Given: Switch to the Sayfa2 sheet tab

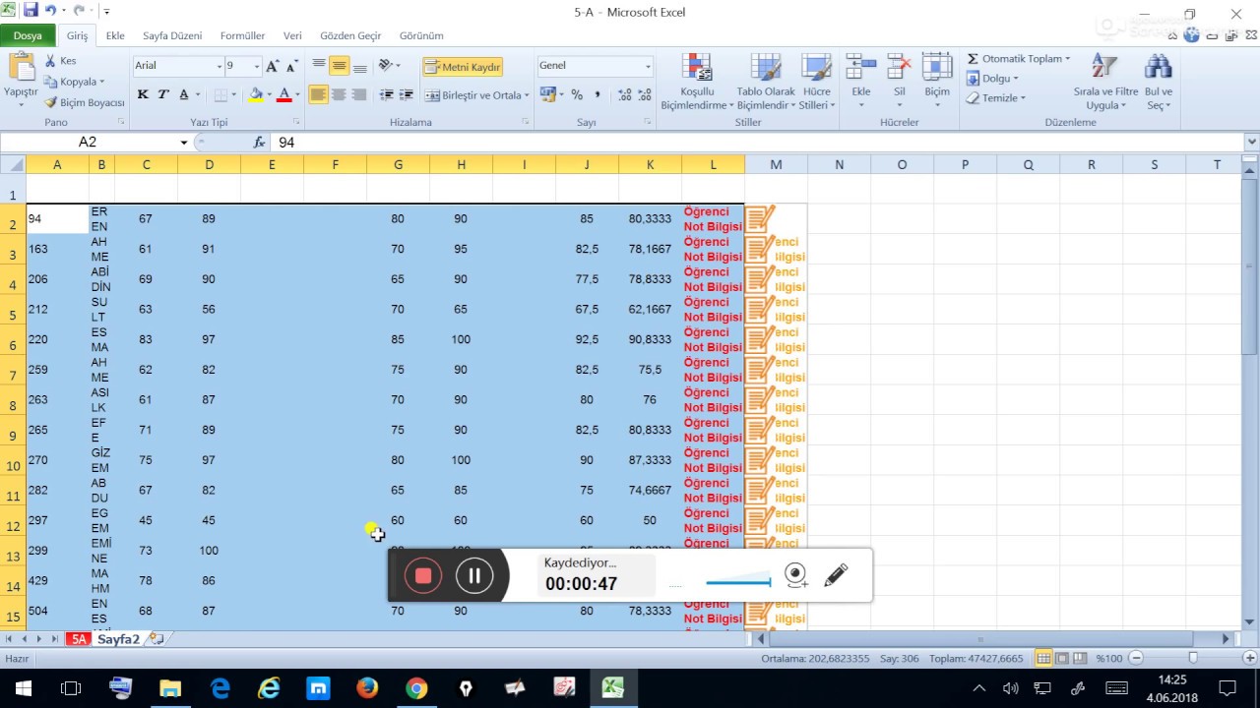Looking at the screenshot, I should pos(118,639).
